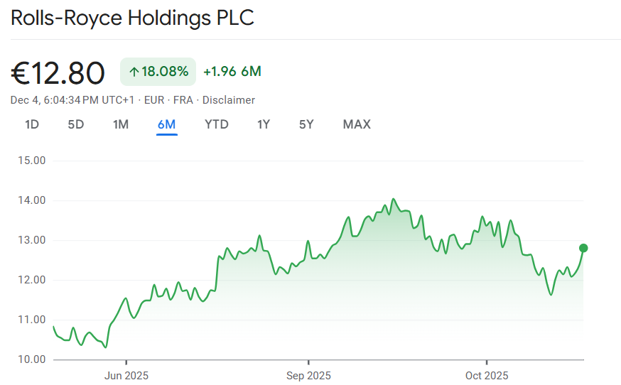Switch to the 5D range tab
Screen dimensions: 621x385
click(x=76, y=125)
